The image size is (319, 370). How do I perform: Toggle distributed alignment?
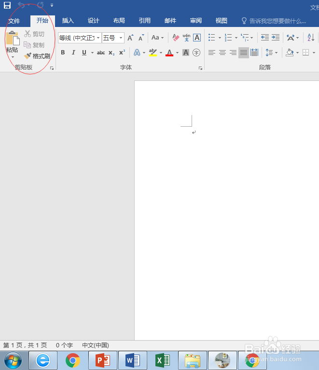254,53
